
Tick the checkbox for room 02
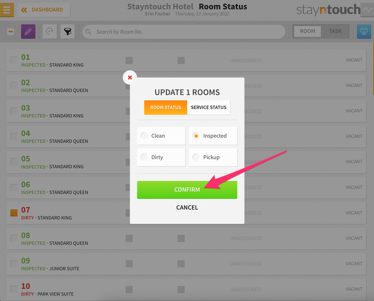(14, 85)
